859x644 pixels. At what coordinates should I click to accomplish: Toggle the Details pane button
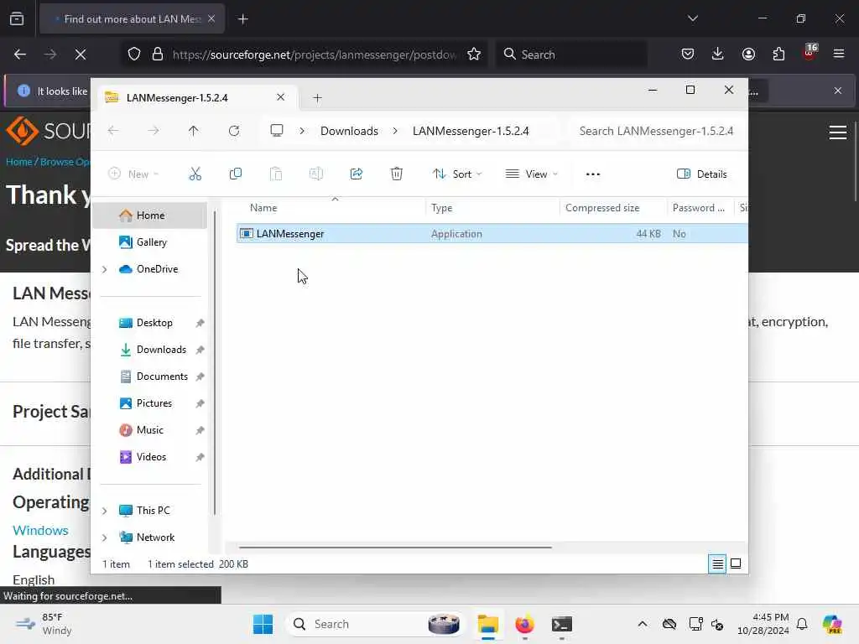coord(702,174)
